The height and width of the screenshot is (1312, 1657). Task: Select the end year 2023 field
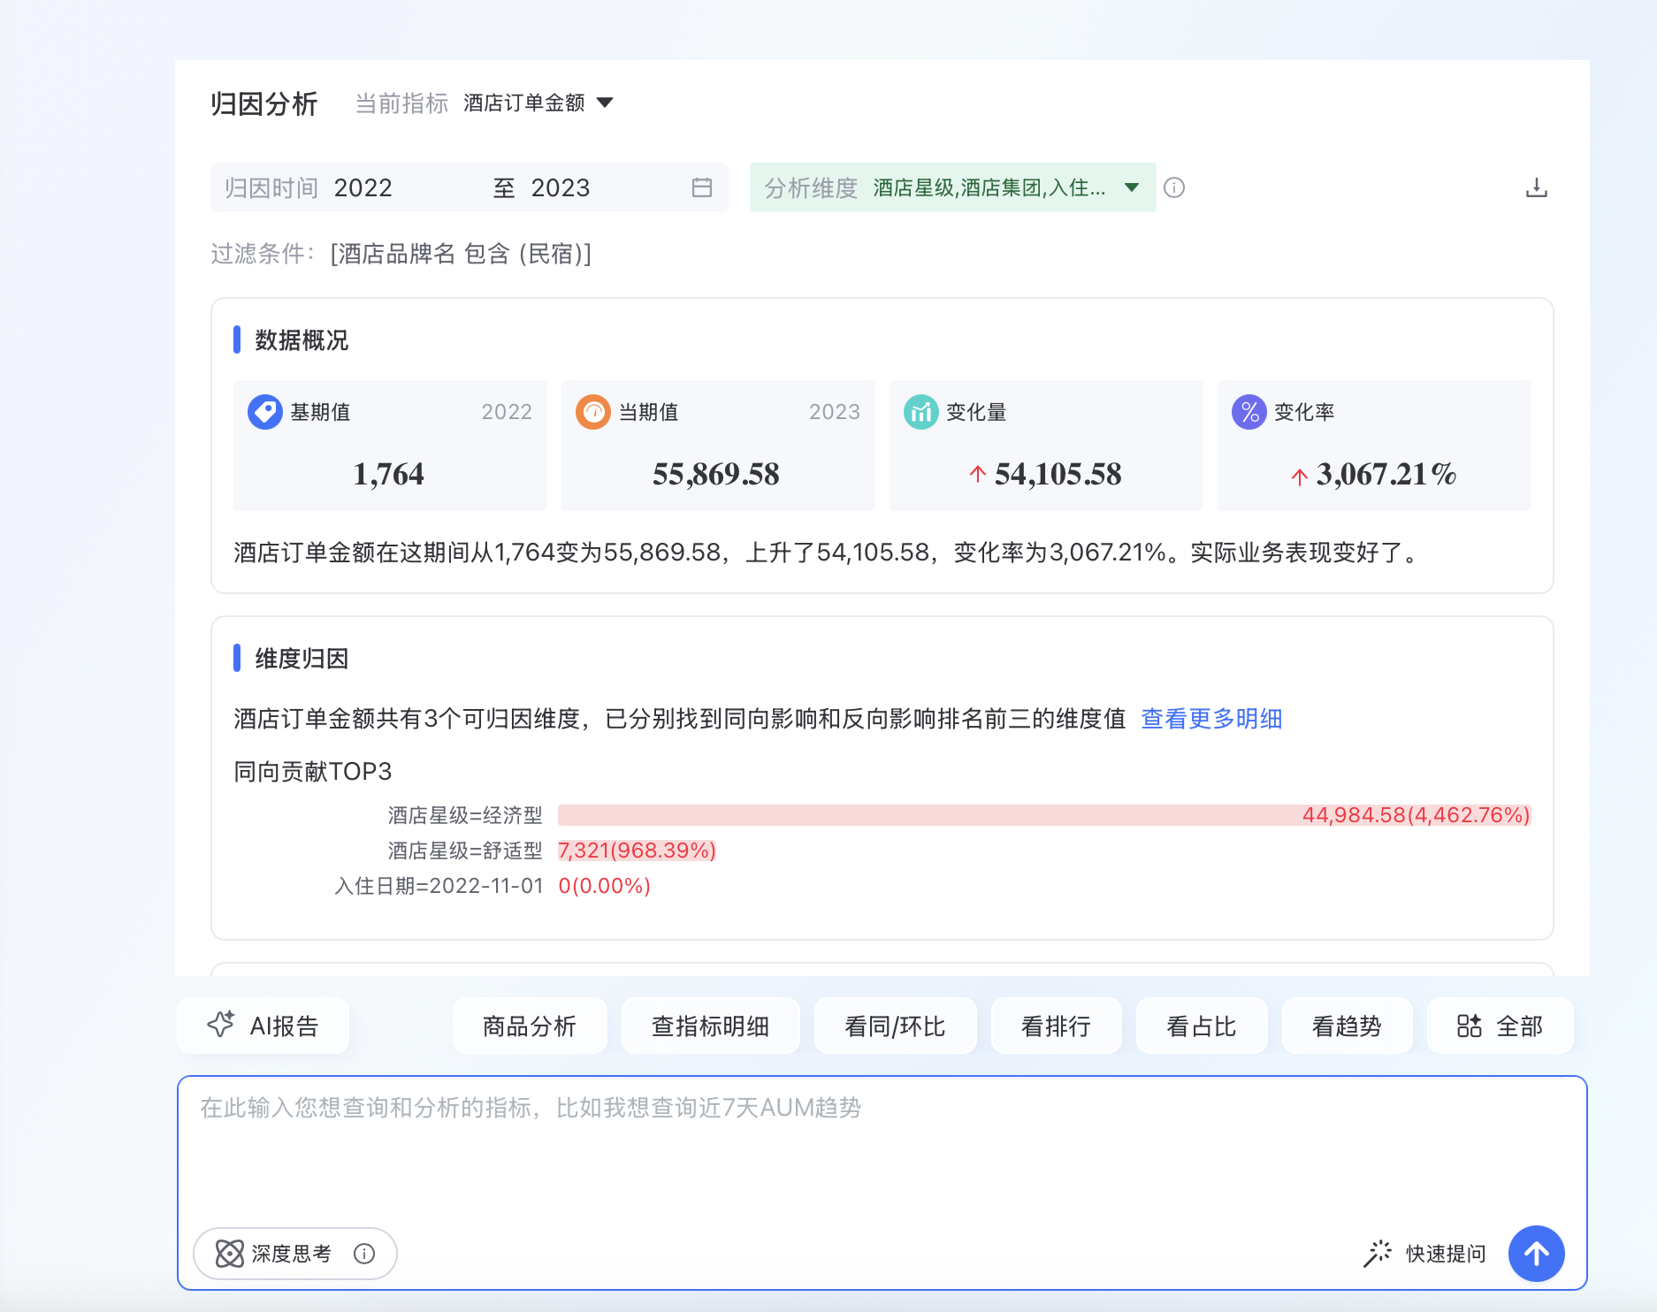[x=561, y=187]
